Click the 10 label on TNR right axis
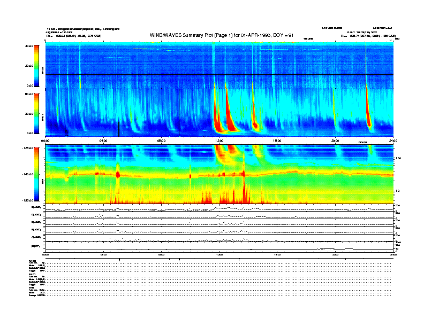 click(397, 191)
